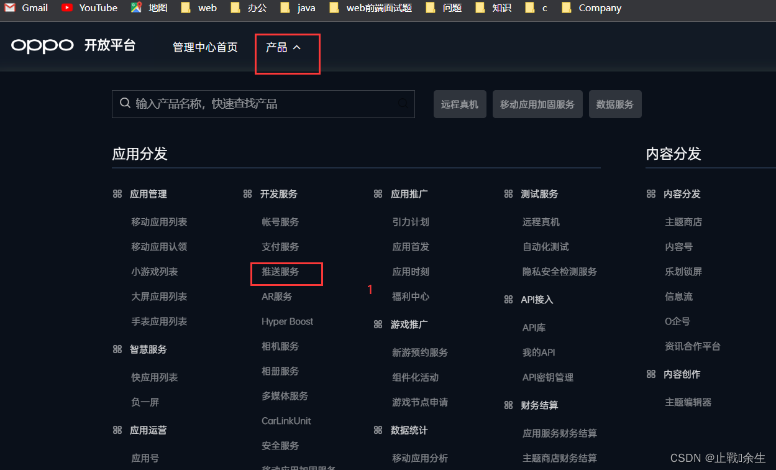Image resolution: width=776 pixels, height=470 pixels.
Task: Open CarLinkUnit
Action: 286,421
